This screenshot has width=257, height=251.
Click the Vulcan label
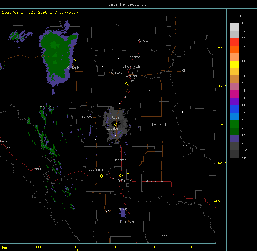click(x=162, y=236)
